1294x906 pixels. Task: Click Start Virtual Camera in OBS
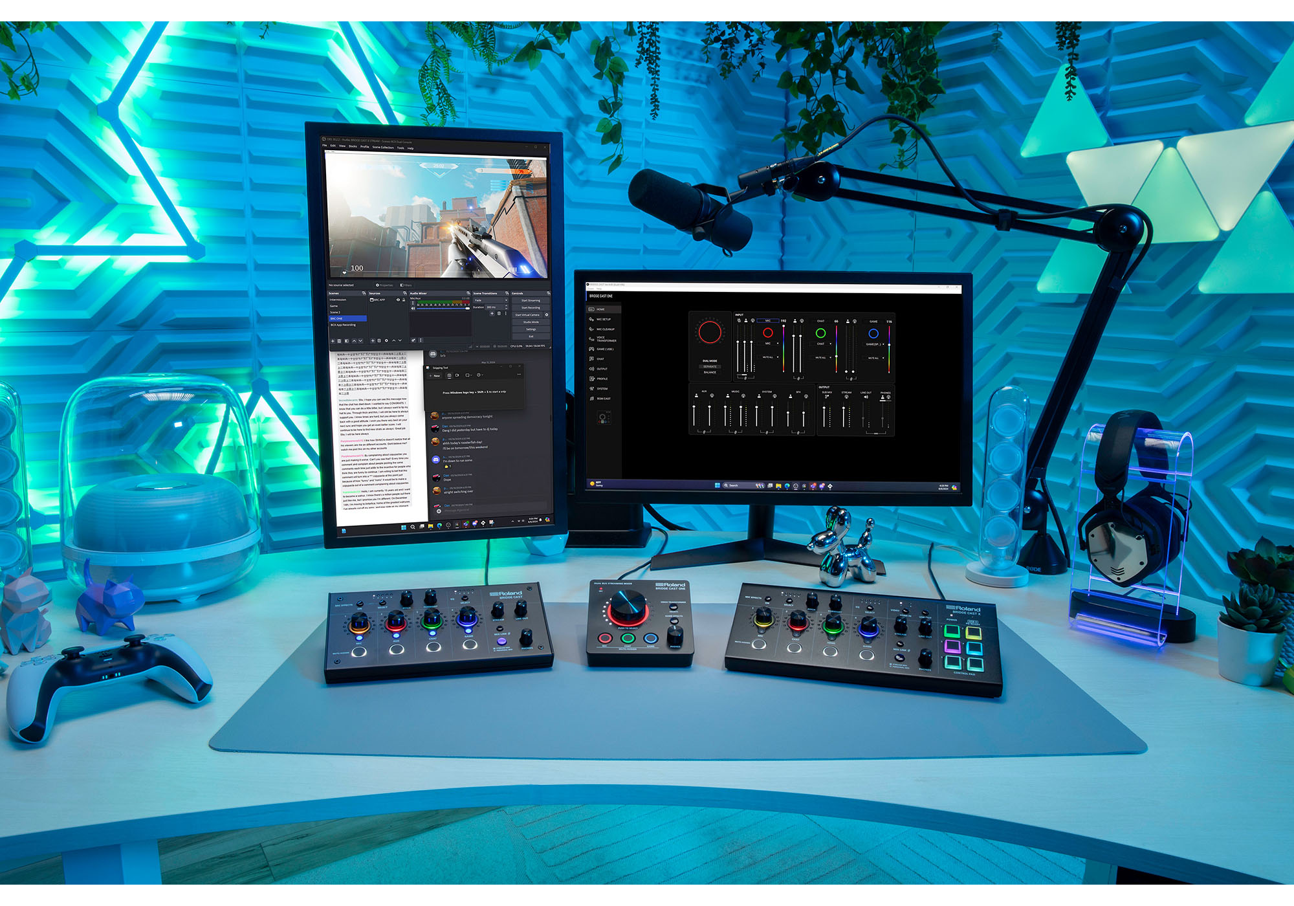pos(527,315)
